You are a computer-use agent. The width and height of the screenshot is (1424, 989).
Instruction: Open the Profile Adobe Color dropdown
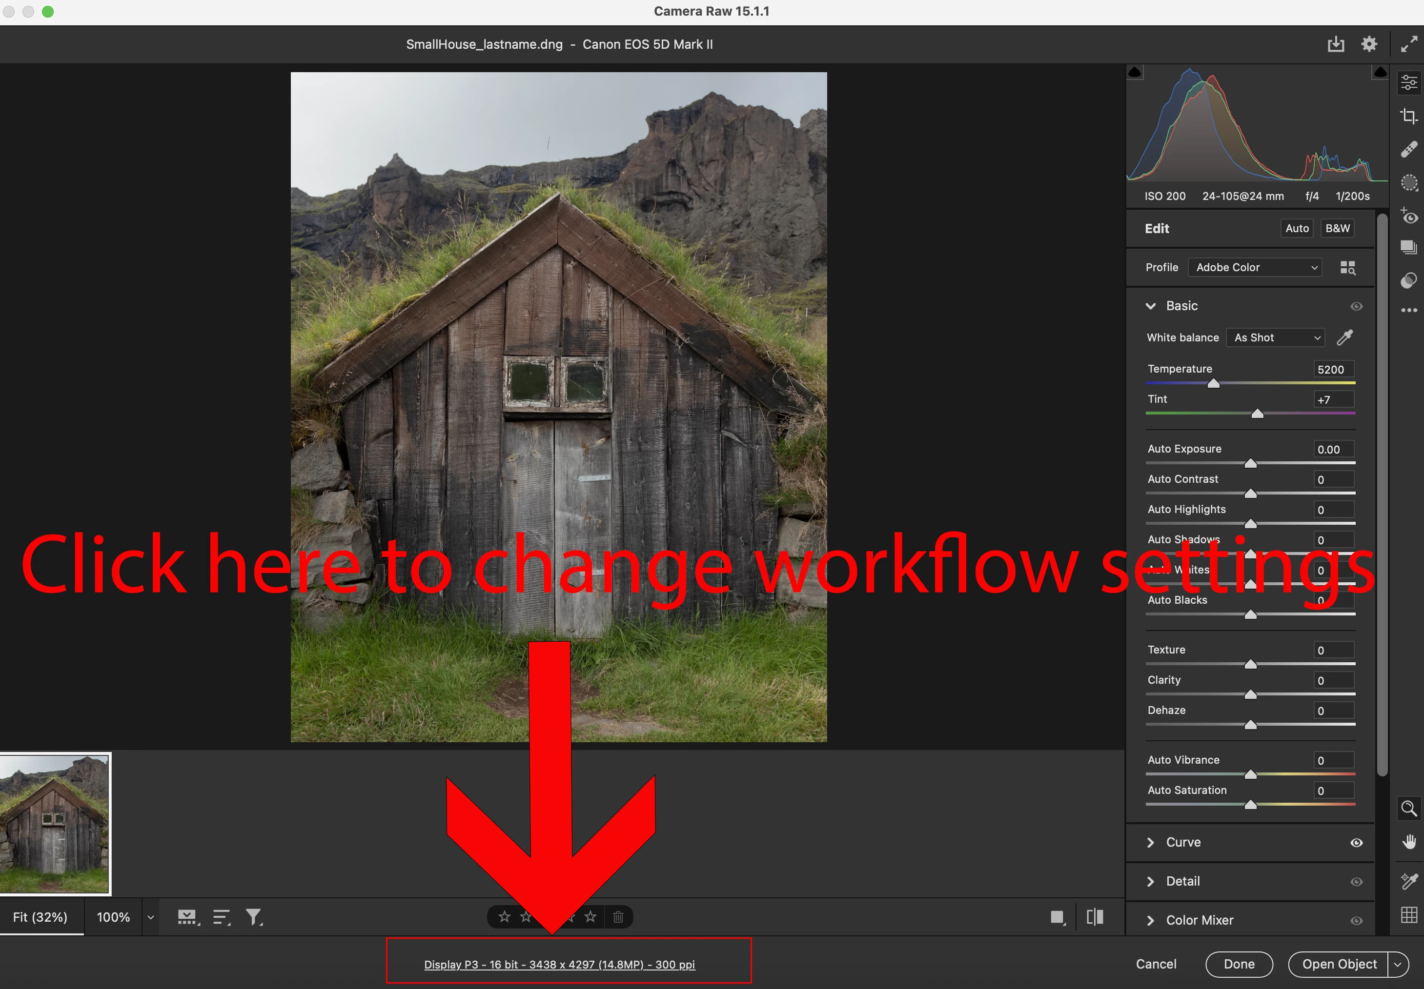pyautogui.click(x=1255, y=268)
